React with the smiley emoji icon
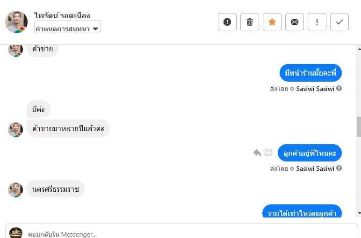 click(268, 153)
